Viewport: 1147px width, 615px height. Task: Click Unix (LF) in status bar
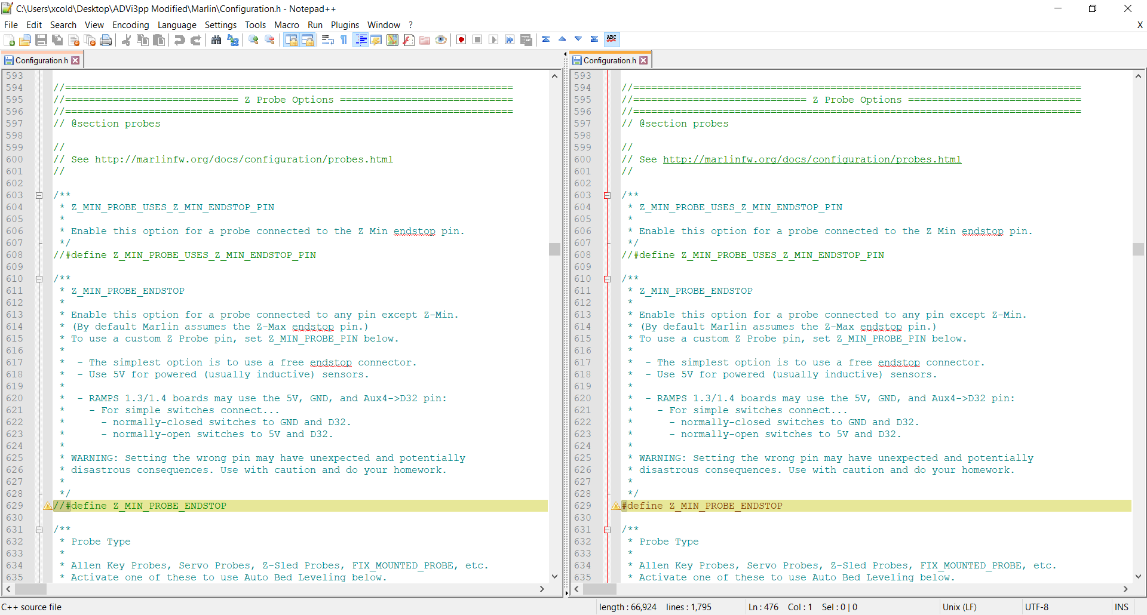[959, 607]
